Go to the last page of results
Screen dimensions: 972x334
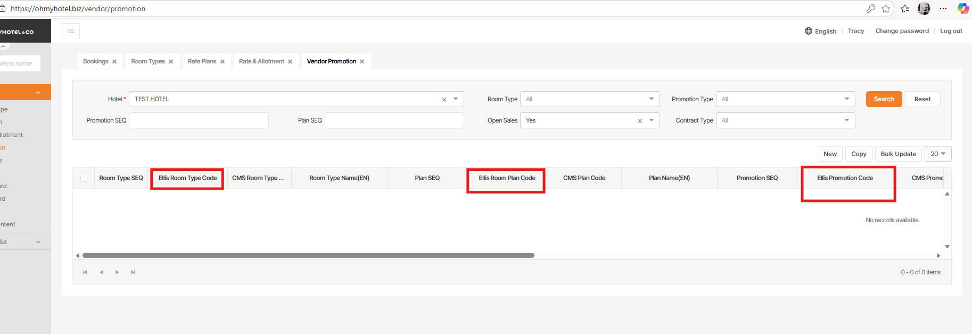tap(133, 272)
